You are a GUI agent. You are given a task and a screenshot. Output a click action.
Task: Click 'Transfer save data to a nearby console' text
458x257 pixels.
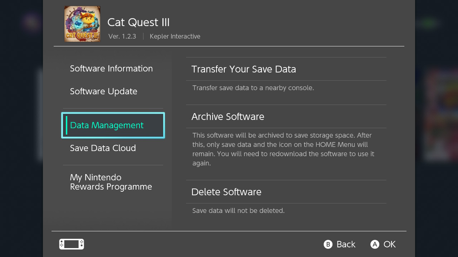pos(253,88)
